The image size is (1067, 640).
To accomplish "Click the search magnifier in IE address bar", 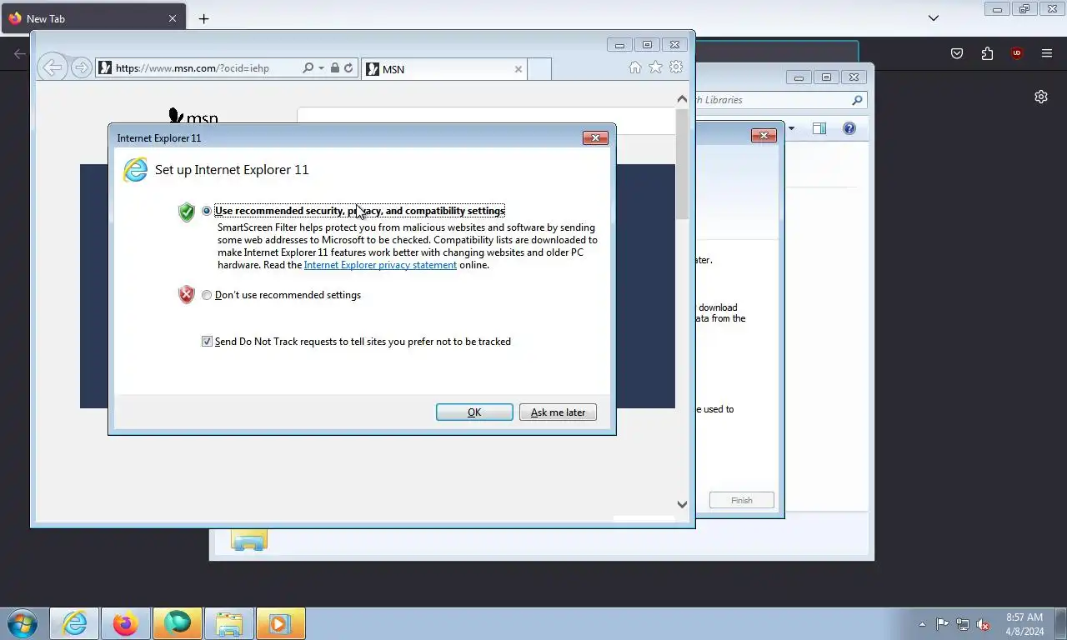I will pos(308,68).
